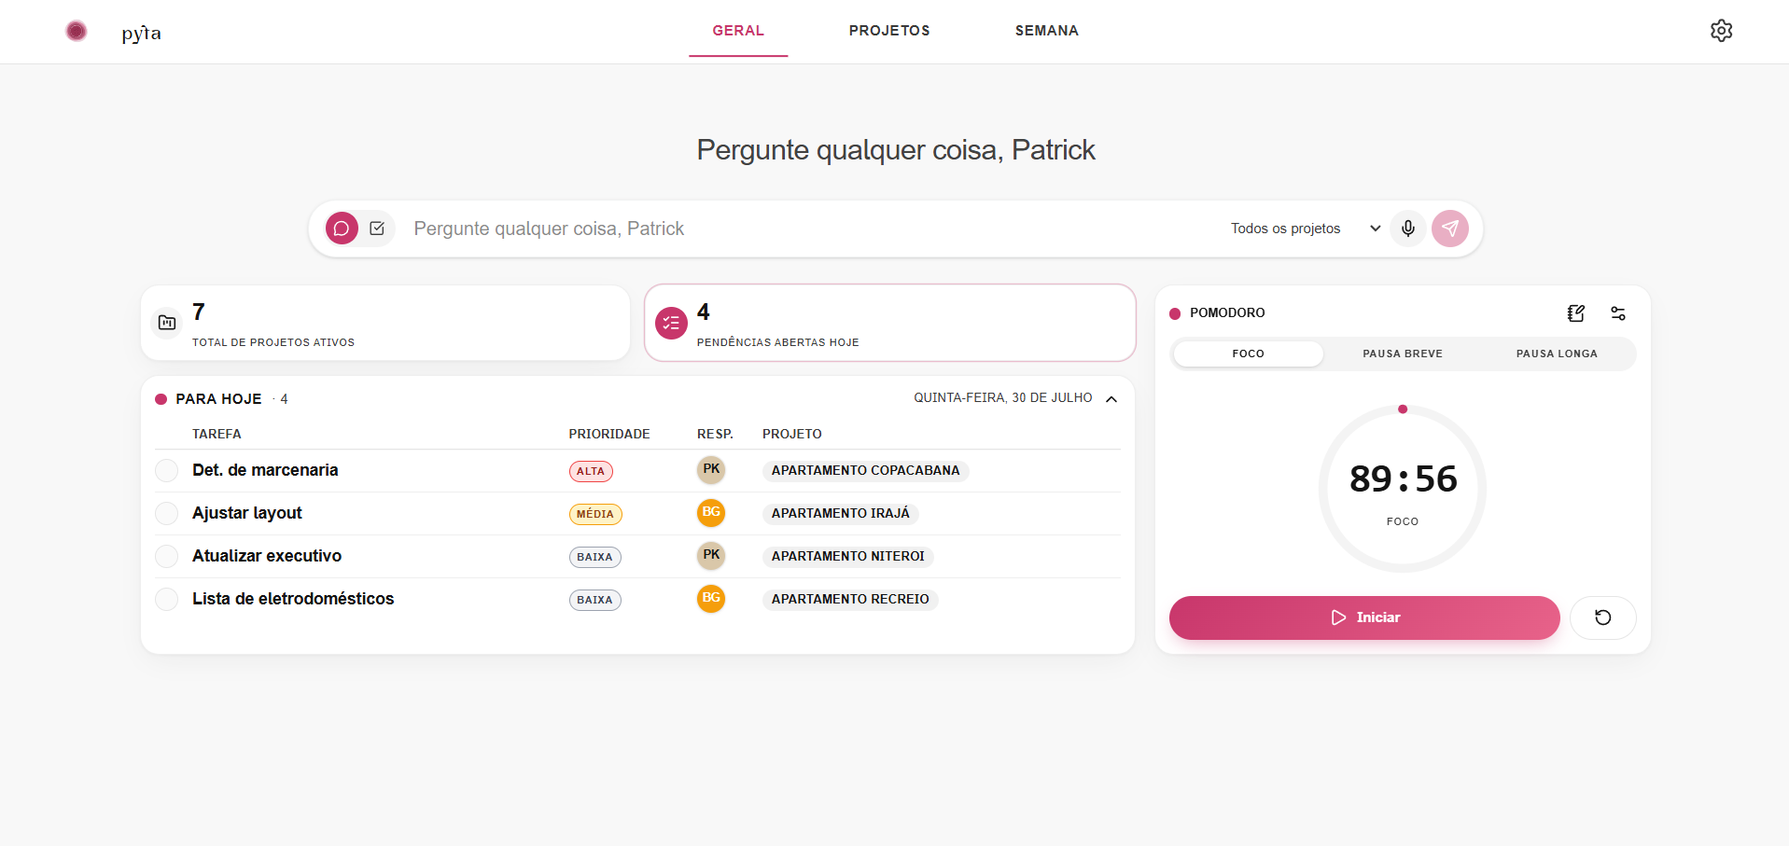Focus the Pergunte qualquer coisa input field
1789x846 pixels.
(x=812, y=229)
